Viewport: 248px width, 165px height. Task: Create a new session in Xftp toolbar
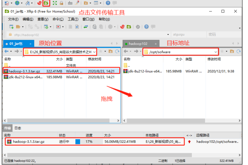[11, 27]
